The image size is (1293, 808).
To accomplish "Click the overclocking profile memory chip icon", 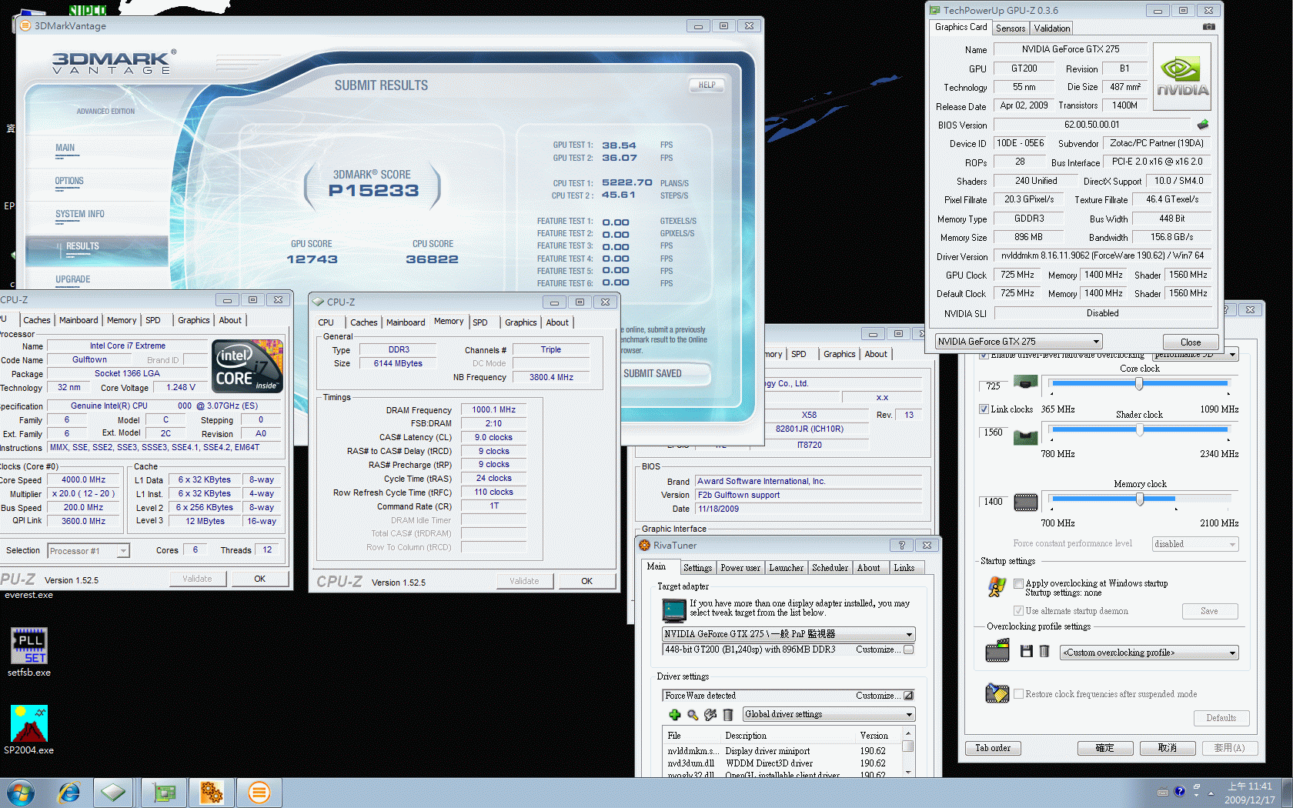I will coord(997,652).
